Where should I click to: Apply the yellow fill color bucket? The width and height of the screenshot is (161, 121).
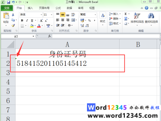[32, 26]
